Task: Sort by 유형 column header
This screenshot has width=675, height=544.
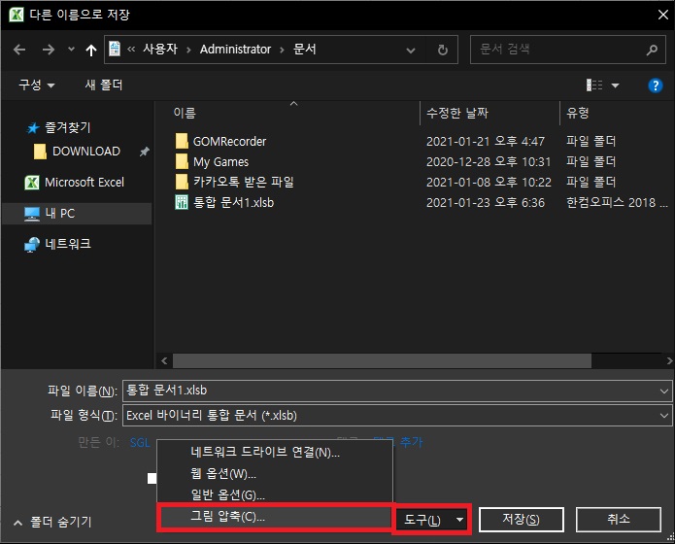Action: [577, 114]
